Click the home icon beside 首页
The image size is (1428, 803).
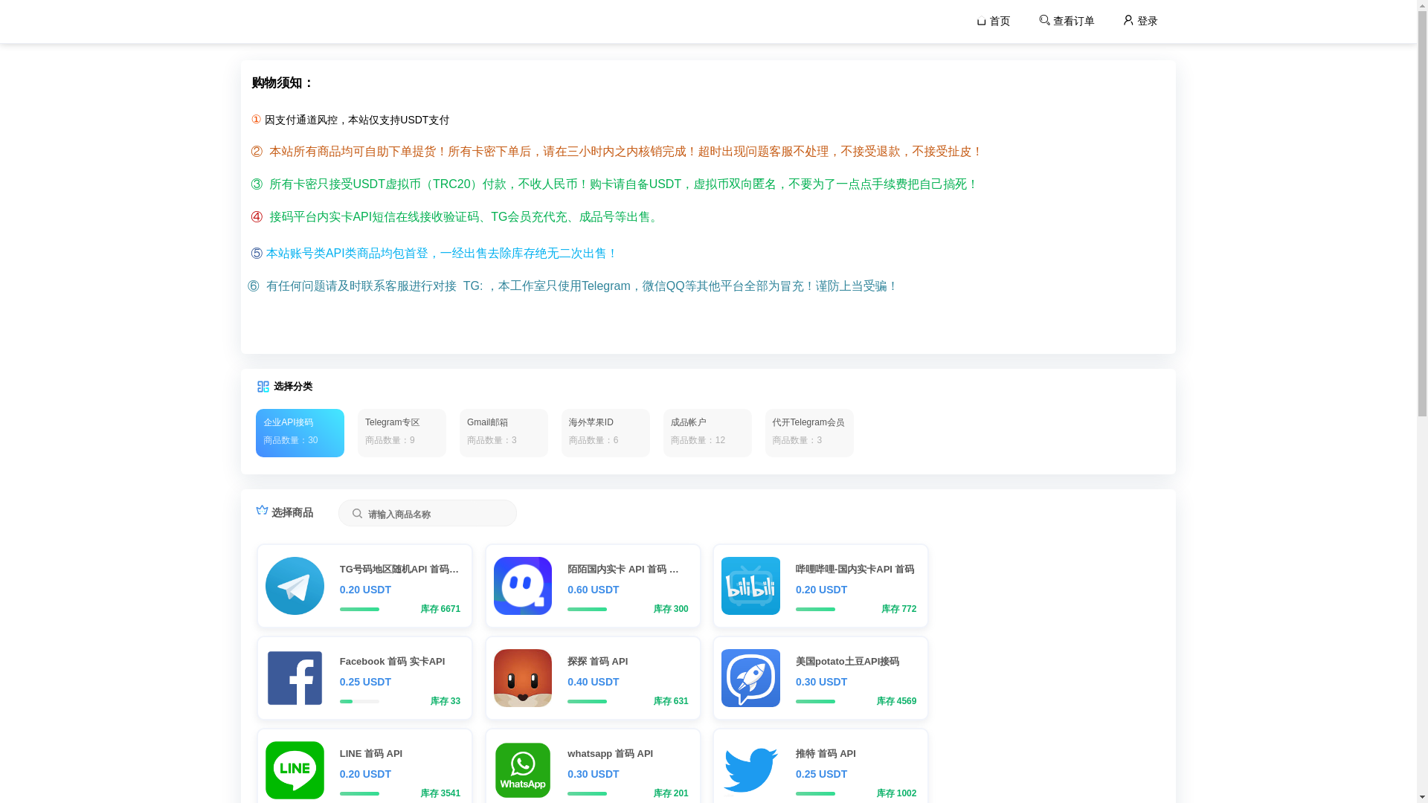981,21
